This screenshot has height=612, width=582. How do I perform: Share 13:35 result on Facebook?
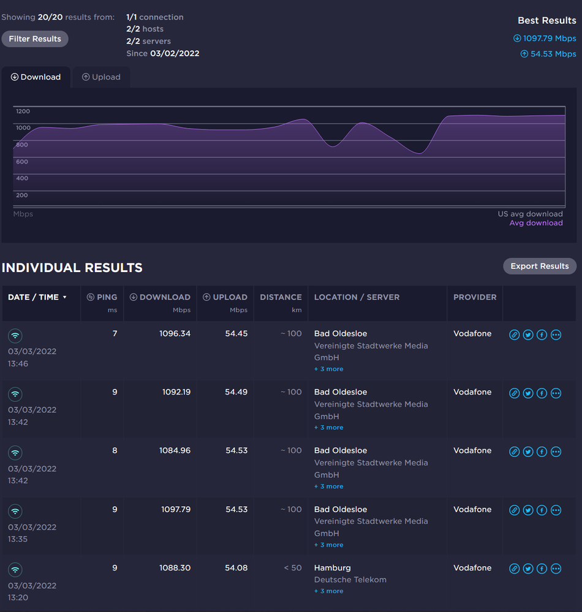pos(542,510)
